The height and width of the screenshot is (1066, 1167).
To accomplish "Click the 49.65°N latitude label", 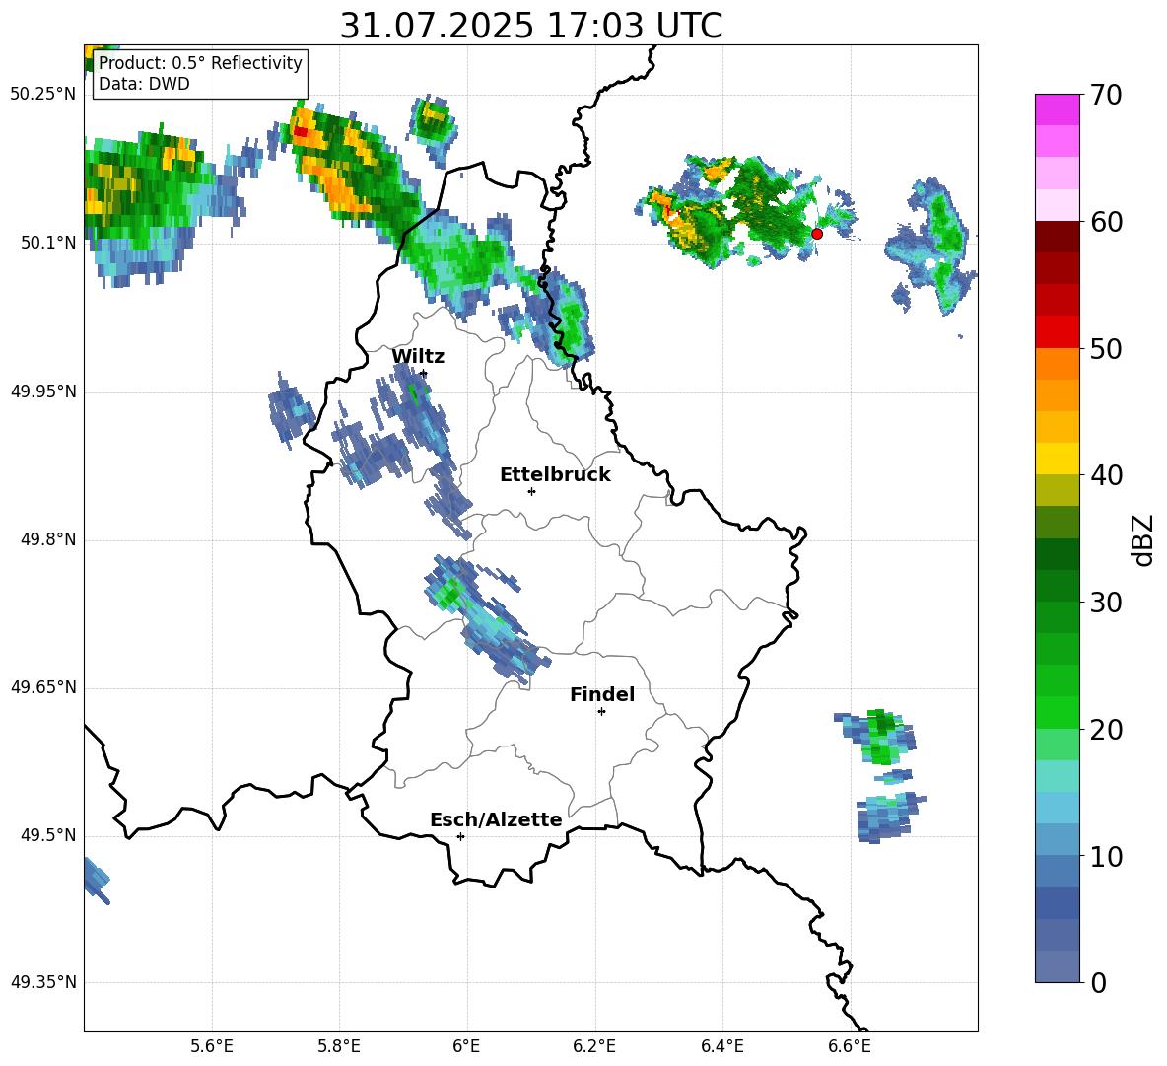I will point(43,687).
